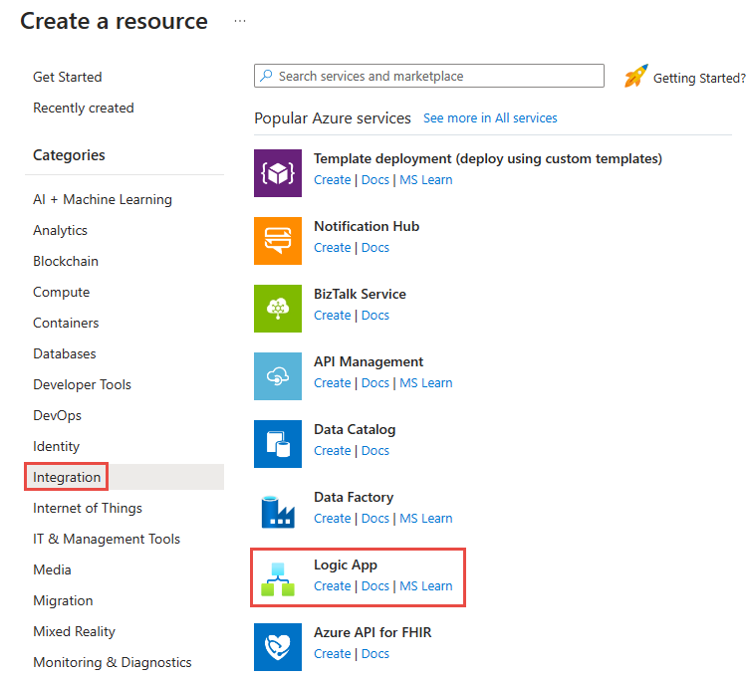Open See more in All services
Image resolution: width=748 pixels, height=678 pixels.
point(490,117)
